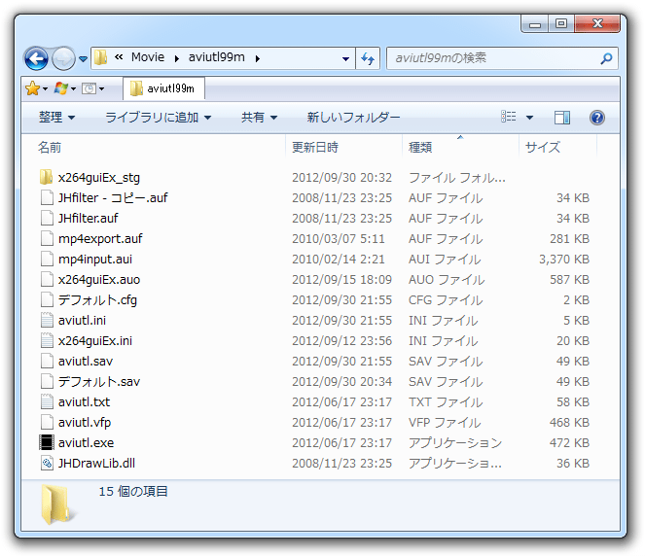
Task: Click the file name mp4input.aui
Action: coord(95,260)
